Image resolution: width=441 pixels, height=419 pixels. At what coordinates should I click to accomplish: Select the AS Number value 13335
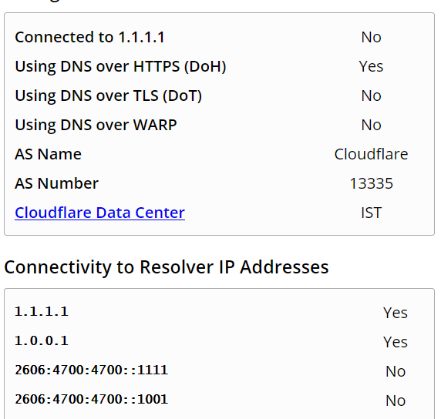coord(371,183)
